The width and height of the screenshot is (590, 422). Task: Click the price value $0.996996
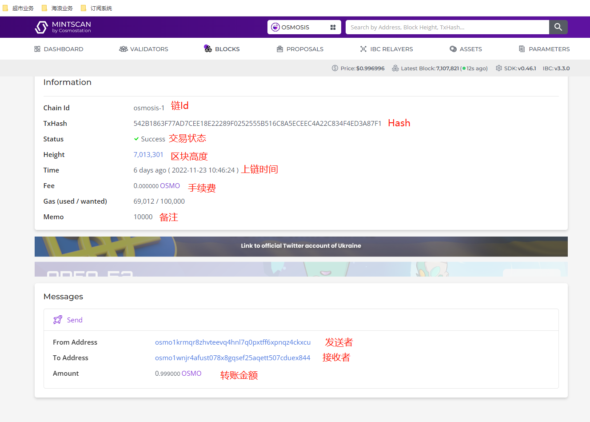tap(371, 68)
